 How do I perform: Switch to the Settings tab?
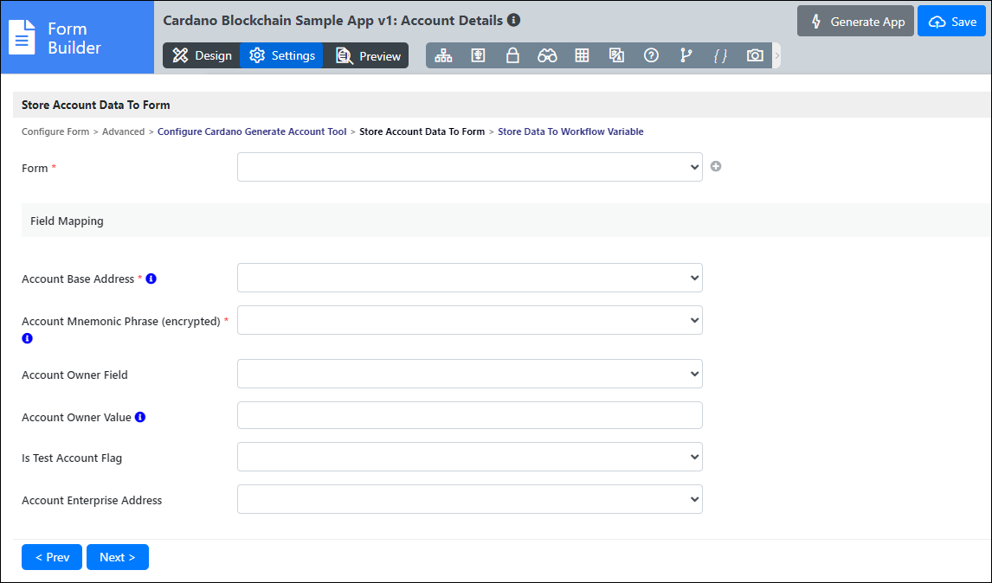[281, 55]
